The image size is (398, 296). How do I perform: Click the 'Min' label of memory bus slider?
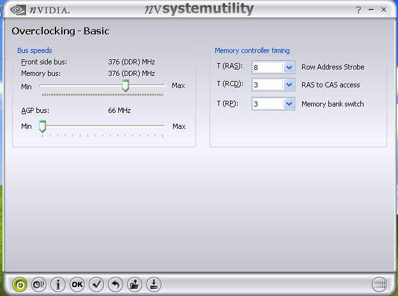26,87
